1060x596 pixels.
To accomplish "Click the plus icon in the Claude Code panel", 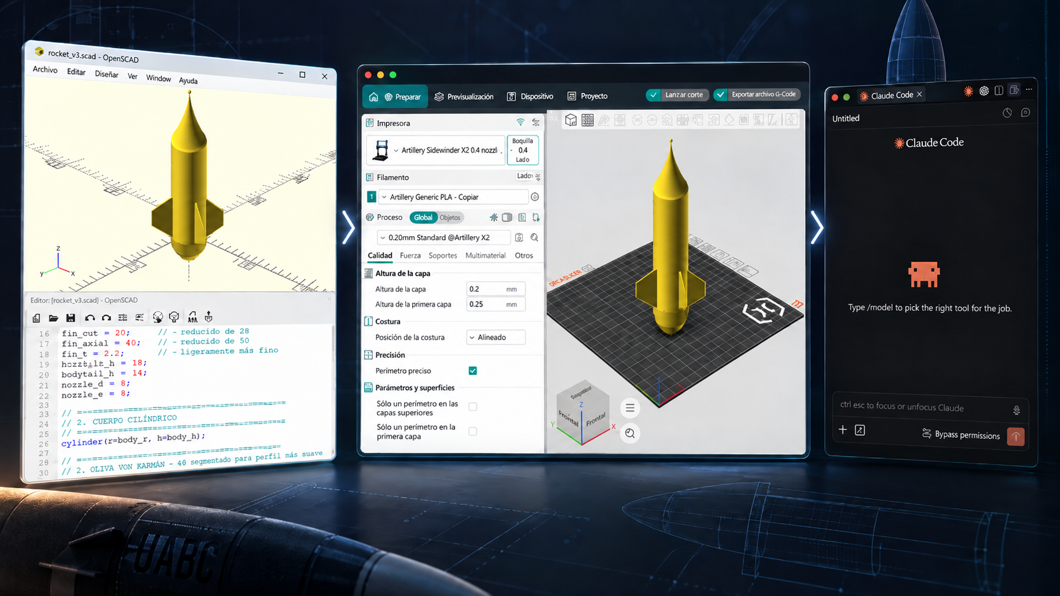I will coord(843,429).
